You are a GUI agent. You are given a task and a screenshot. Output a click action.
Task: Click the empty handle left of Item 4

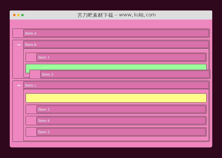(x=31, y=121)
